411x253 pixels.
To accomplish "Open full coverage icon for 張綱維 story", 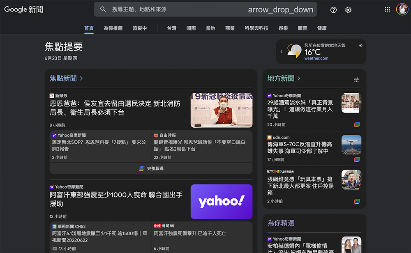I will point(357,201).
